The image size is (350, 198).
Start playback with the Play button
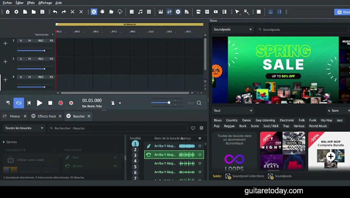[x=40, y=103]
